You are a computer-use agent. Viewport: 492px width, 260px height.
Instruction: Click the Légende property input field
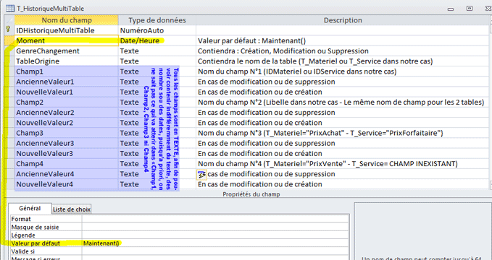pos(215,235)
